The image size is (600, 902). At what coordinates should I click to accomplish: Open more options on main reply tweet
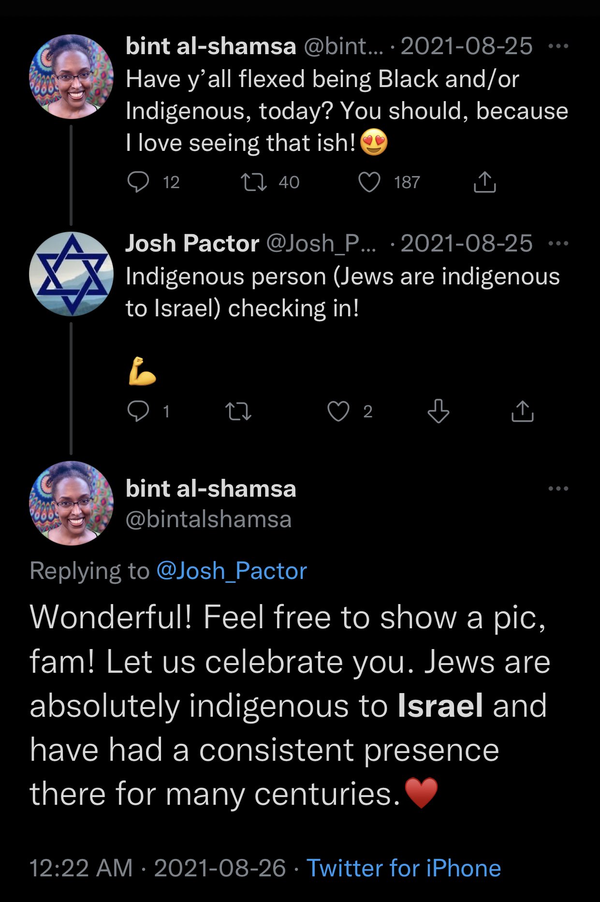pos(558,488)
